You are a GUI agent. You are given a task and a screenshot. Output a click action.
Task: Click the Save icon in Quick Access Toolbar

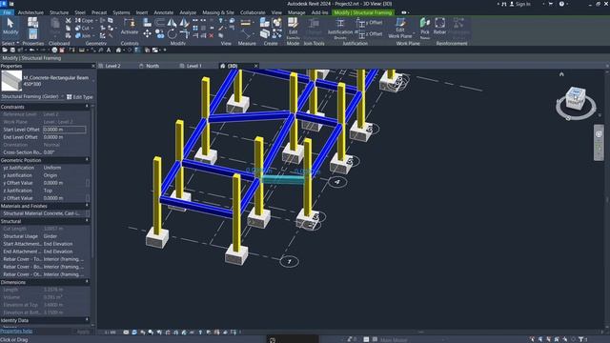click(x=12, y=50)
